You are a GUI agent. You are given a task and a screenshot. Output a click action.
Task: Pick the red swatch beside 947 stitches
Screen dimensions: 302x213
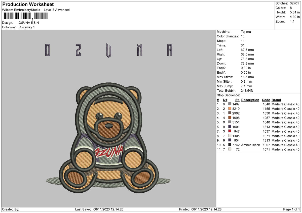(x=230, y=131)
